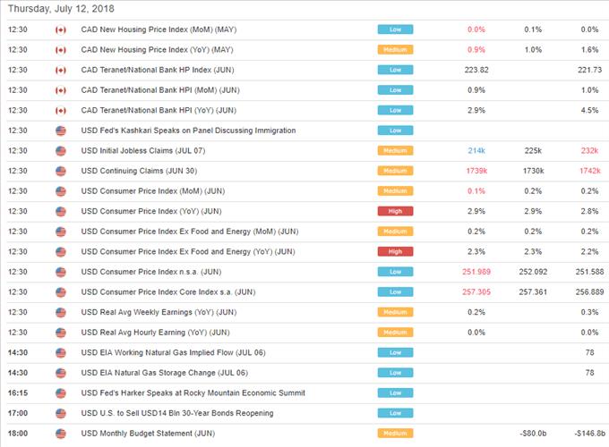609x447 pixels.
Task: Click Low badge for Consumer Price Index n.s.a.
Action: (395, 272)
